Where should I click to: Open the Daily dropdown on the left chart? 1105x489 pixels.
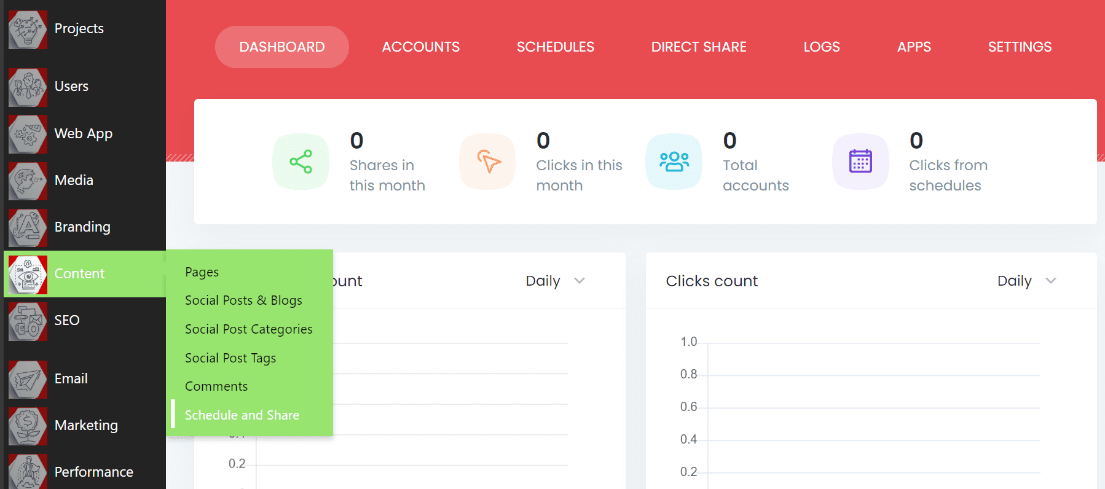(x=555, y=281)
